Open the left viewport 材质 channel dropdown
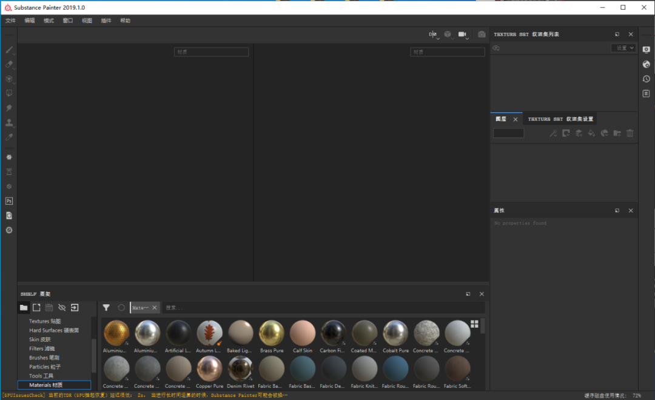The height and width of the screenshot is (400, 655). tap(212, 52)
